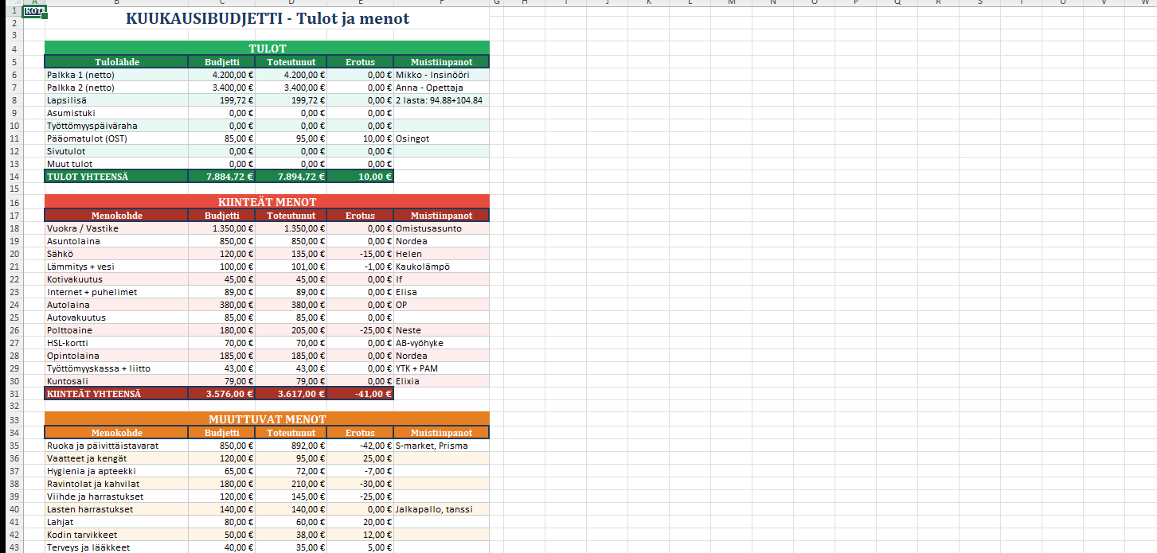Select the Palkka 1 (netto) label cell

coord(116,75)
